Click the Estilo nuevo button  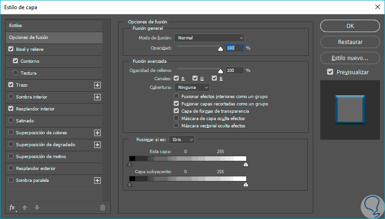[350, 58]
